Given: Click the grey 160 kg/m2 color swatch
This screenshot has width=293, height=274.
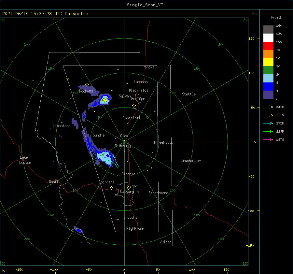Looking at the screenshot, I should pos(268,30).
